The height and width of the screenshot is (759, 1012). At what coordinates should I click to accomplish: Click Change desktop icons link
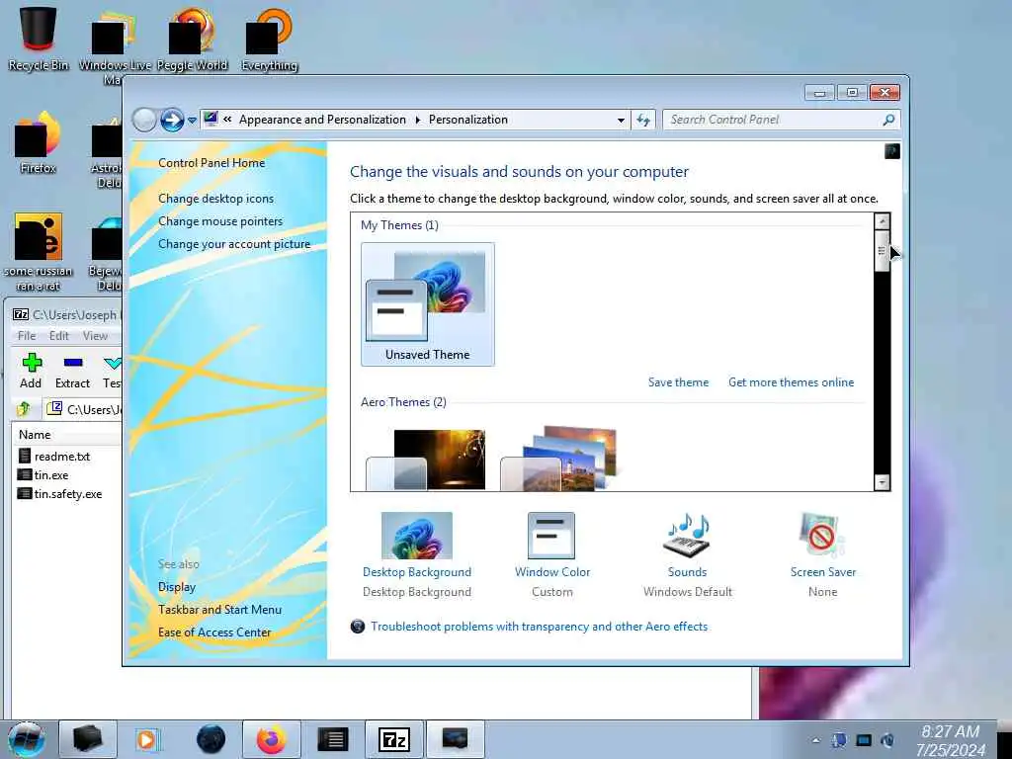(x=216, y=199)
